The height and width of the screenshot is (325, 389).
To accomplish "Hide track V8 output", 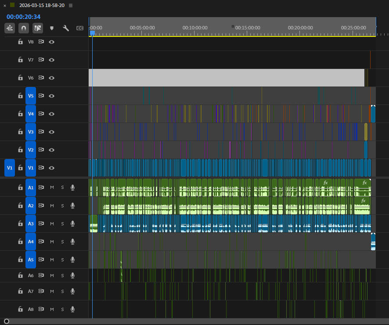I will (52, 42).
